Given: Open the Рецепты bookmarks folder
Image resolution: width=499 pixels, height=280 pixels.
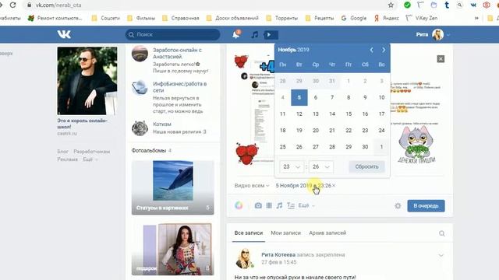Looking at the screenshot, I should coord(320,18).
